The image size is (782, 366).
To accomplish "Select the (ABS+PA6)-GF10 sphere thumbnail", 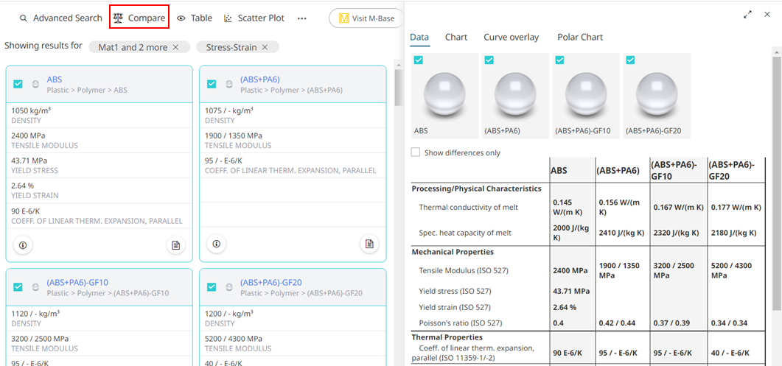I will 587,96.
